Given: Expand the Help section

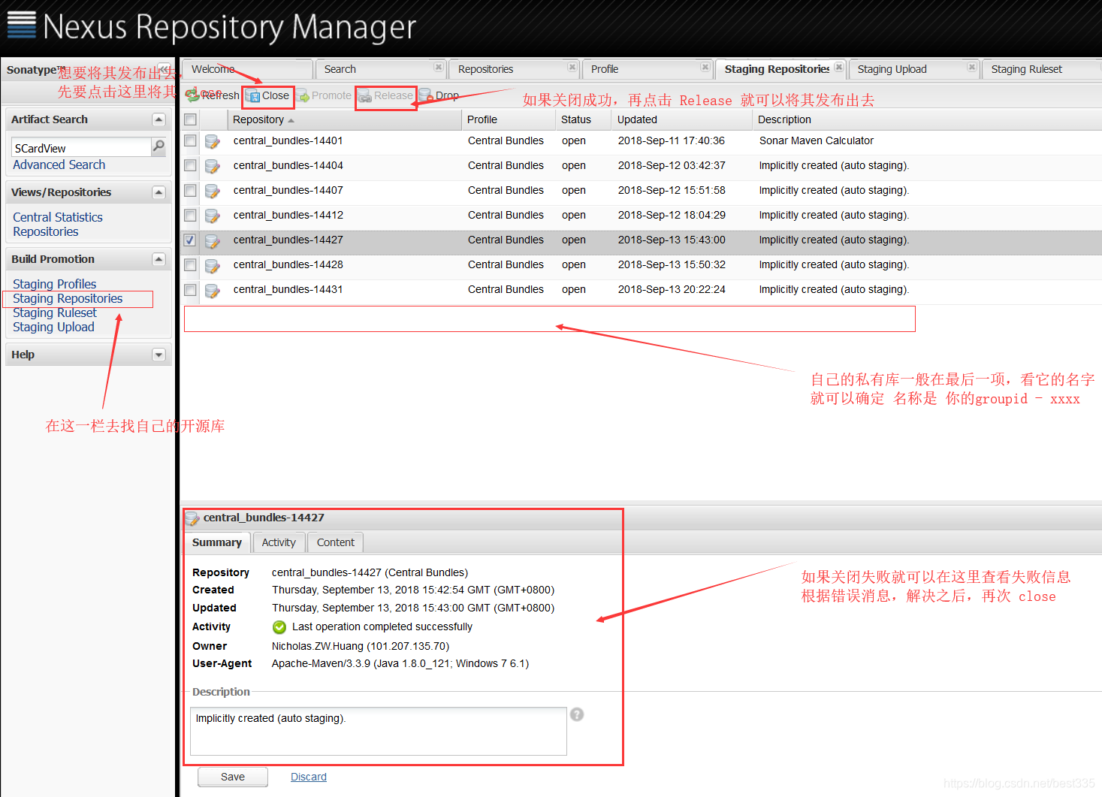Looking at the screenshot, I should [159, 355].
